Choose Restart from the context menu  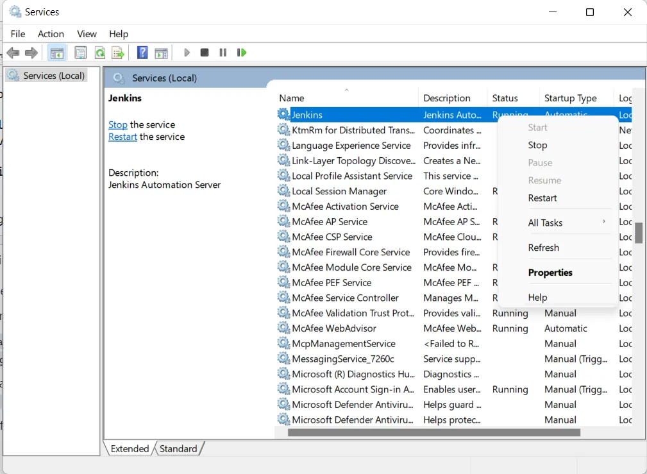point(542,198)
